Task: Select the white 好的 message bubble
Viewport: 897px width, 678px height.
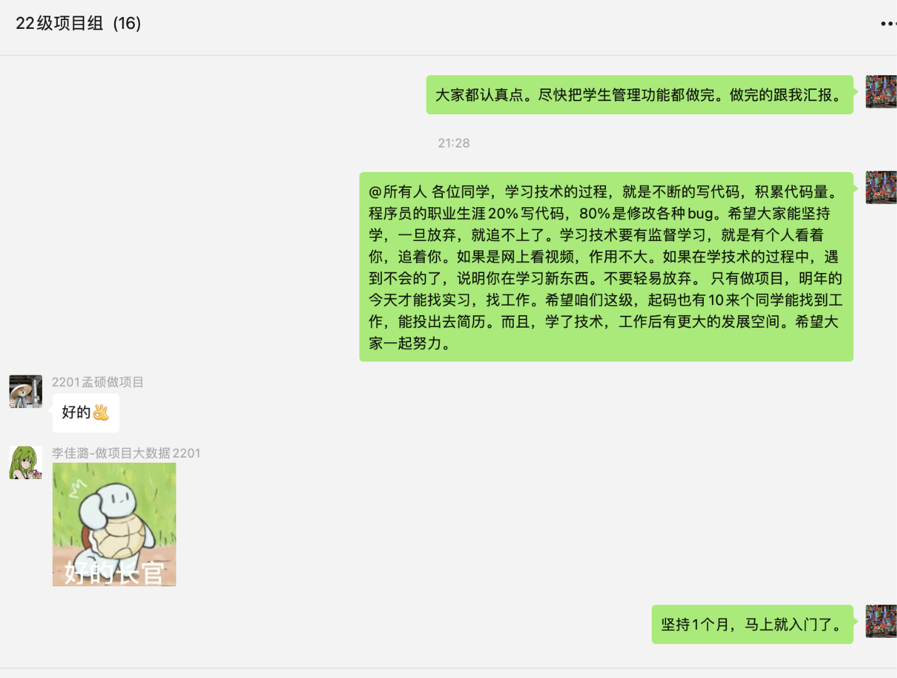Action: click(x=86, y=413)
